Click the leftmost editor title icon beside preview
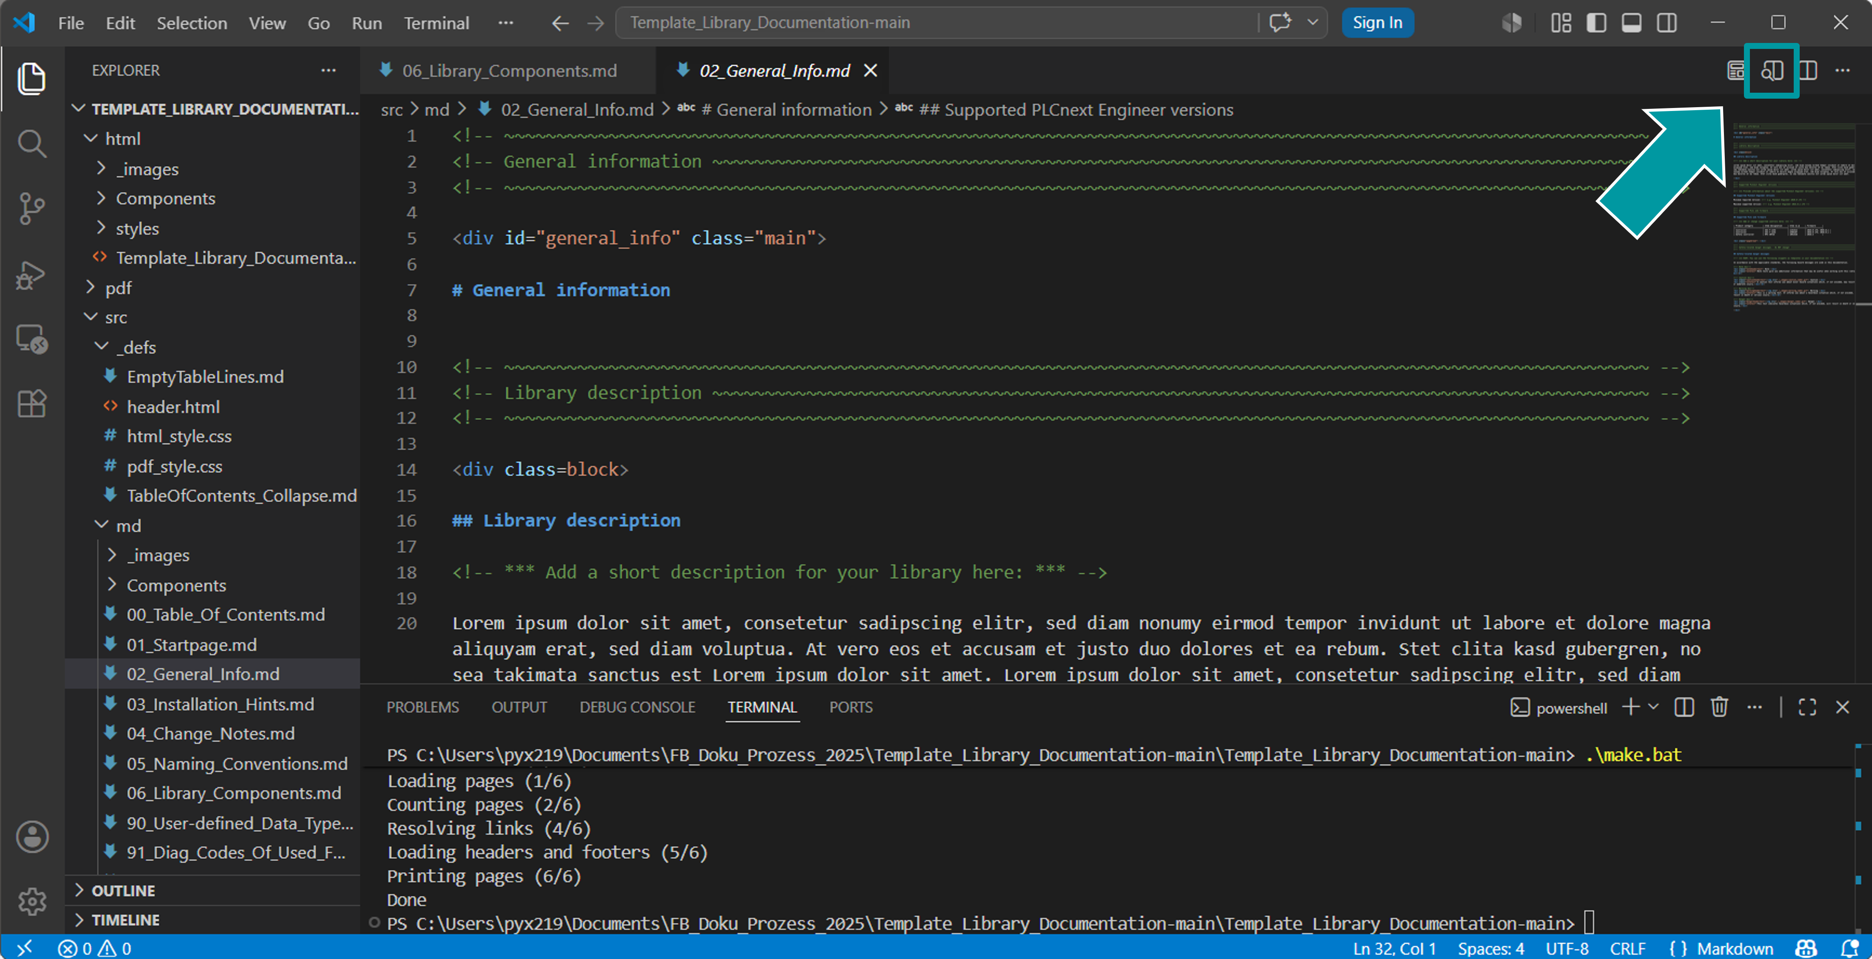Viewport: 1872px width, 959px height. [x=1735, y=71]
